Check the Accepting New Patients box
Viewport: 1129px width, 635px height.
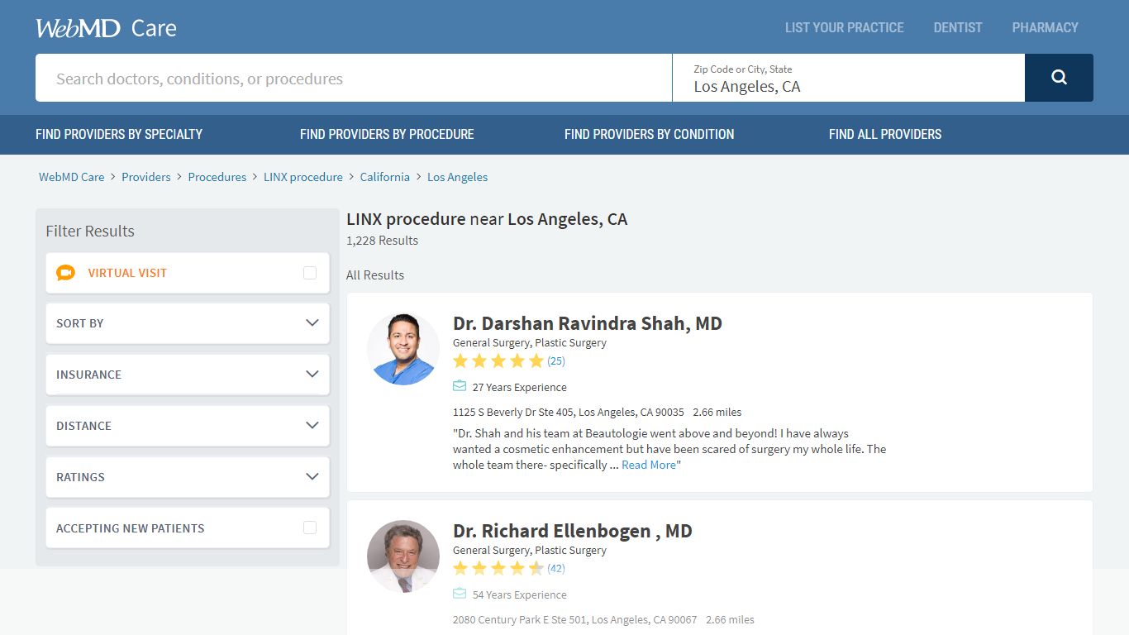click(310, 528)
